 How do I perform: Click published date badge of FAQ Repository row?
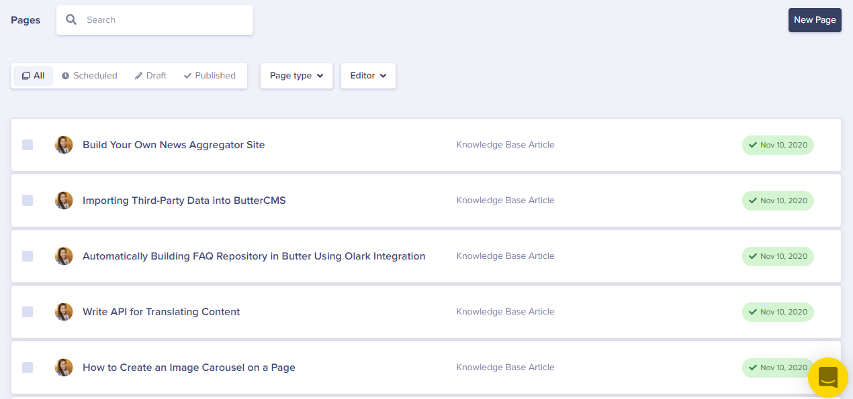tap(778, 256)
